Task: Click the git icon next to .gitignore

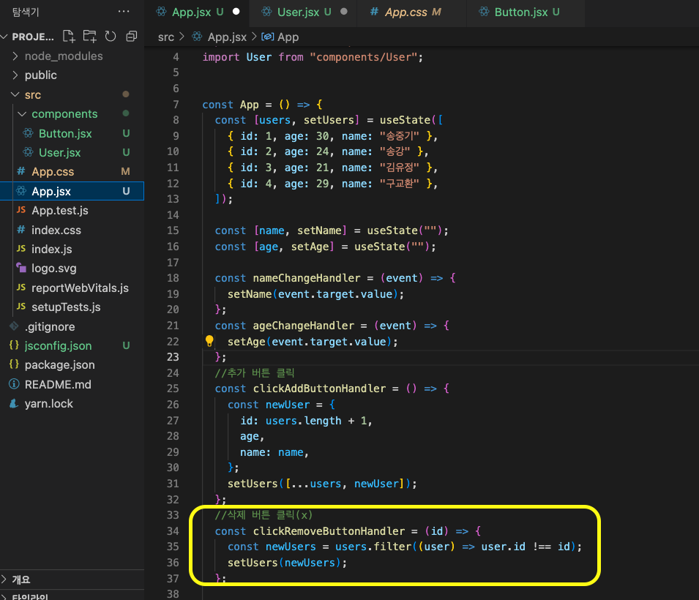Action: click(x=14, y=326)
